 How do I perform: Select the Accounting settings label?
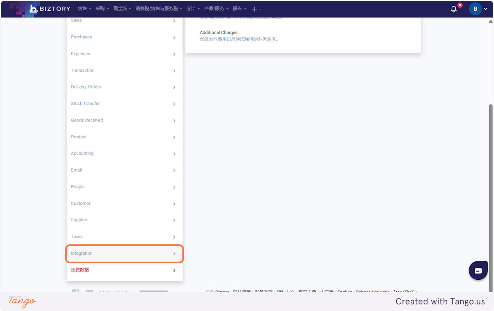pyautogui.click(x=82, y=153)
